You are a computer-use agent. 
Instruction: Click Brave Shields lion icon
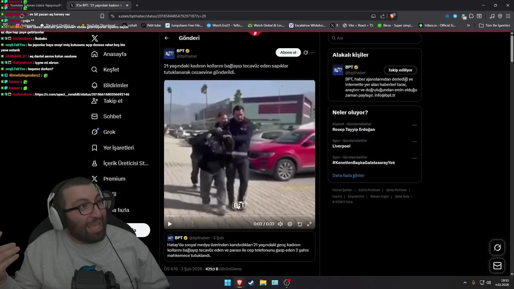pyautogui.click(x=393, y=16)
